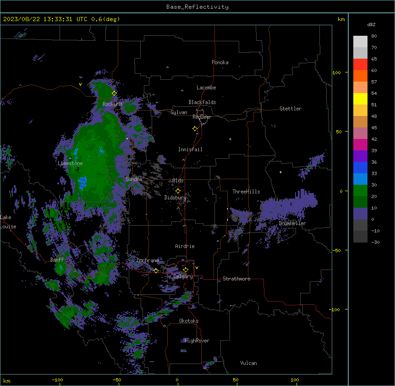The width and height of the screenshot is (395, 386).
Task: Click the white plus marker north of Drumheller
Action: tap(280, 172)
